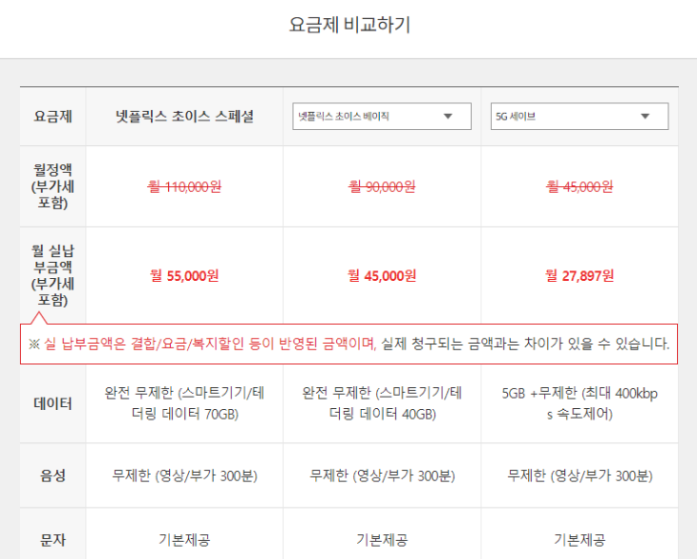
Task: Click the struck-through 월 45,000원 price
Action: [580, 186]
